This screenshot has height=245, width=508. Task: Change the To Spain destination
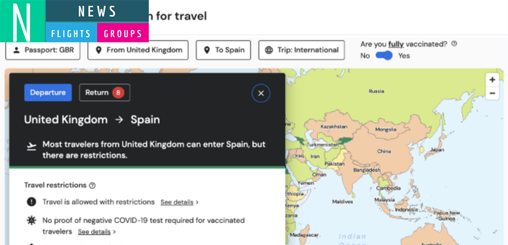[223, 50]
